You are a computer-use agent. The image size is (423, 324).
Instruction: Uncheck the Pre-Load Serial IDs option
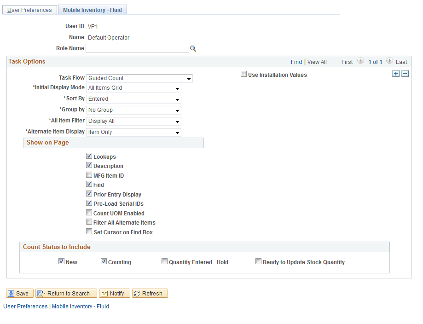point(89,202)
